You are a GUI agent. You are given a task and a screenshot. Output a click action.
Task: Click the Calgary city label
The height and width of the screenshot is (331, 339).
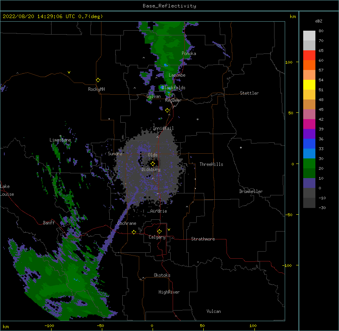[x=157, y=237]
